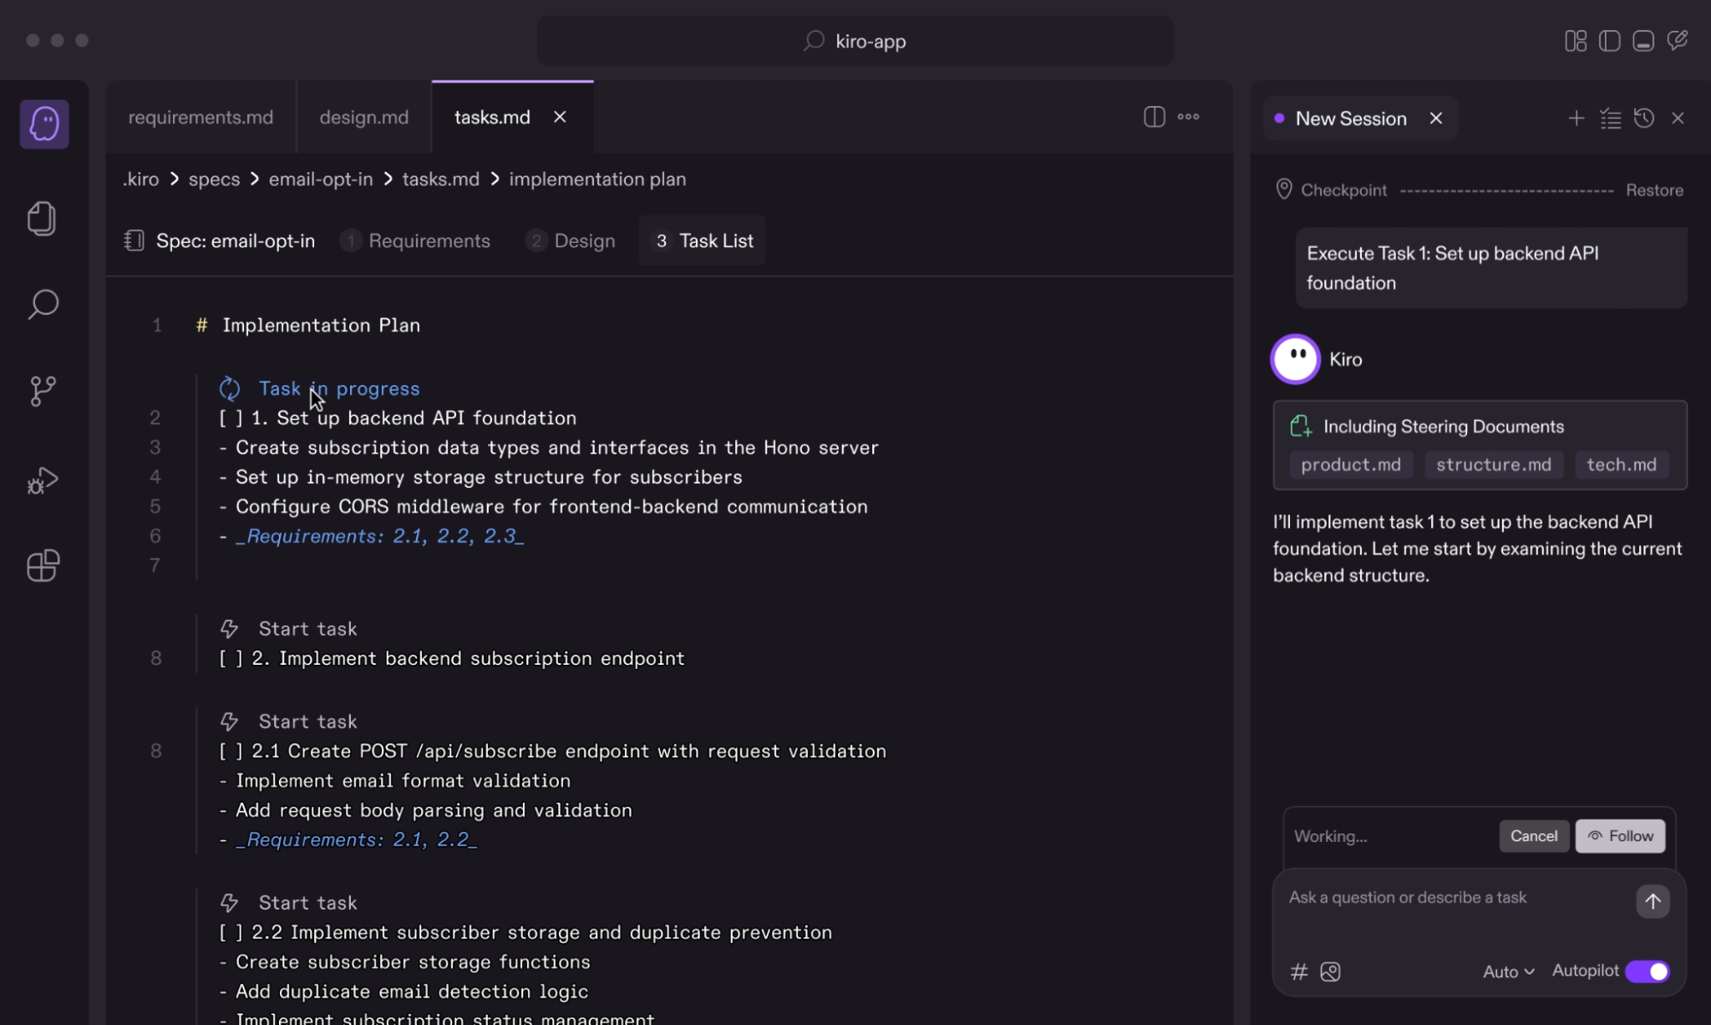Click the hash context icon in chat input
The width and height of the screenshot is (1711, 1025).
pos(1298,971)
